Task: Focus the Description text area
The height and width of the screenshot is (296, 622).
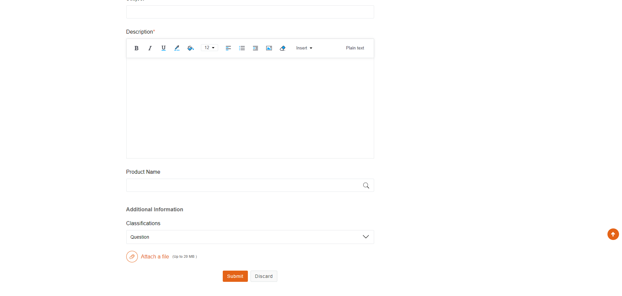Action: (x=250, y=108)
